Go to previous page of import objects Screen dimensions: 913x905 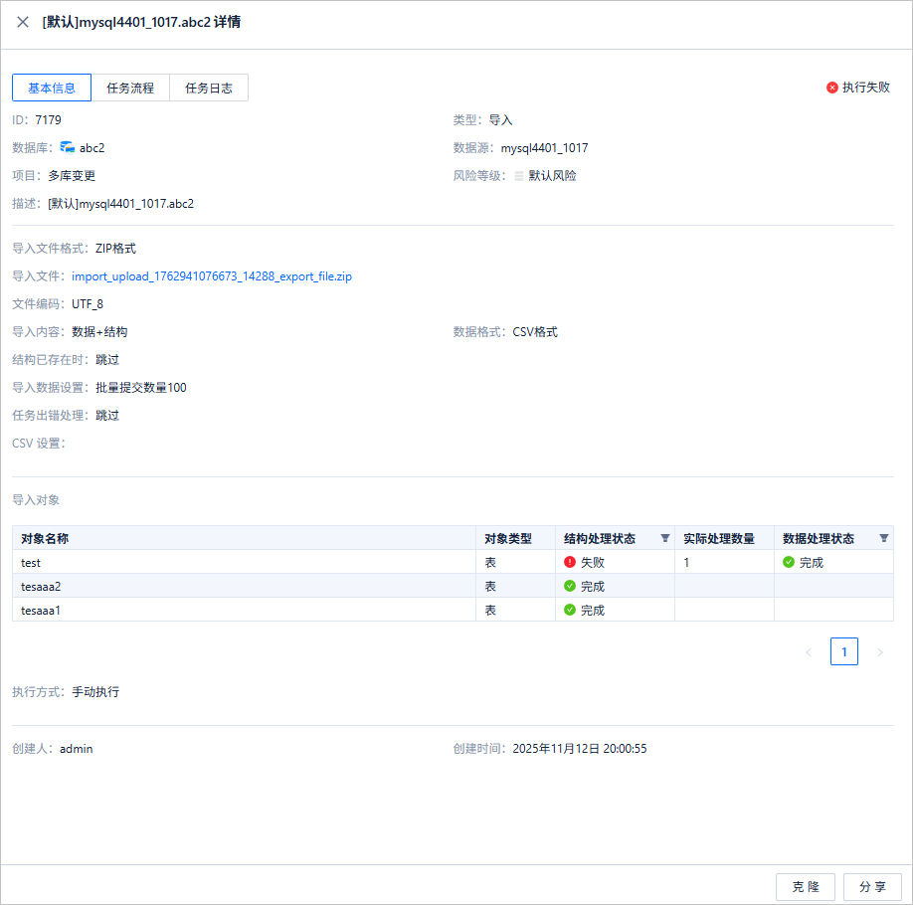pos(809,652)
